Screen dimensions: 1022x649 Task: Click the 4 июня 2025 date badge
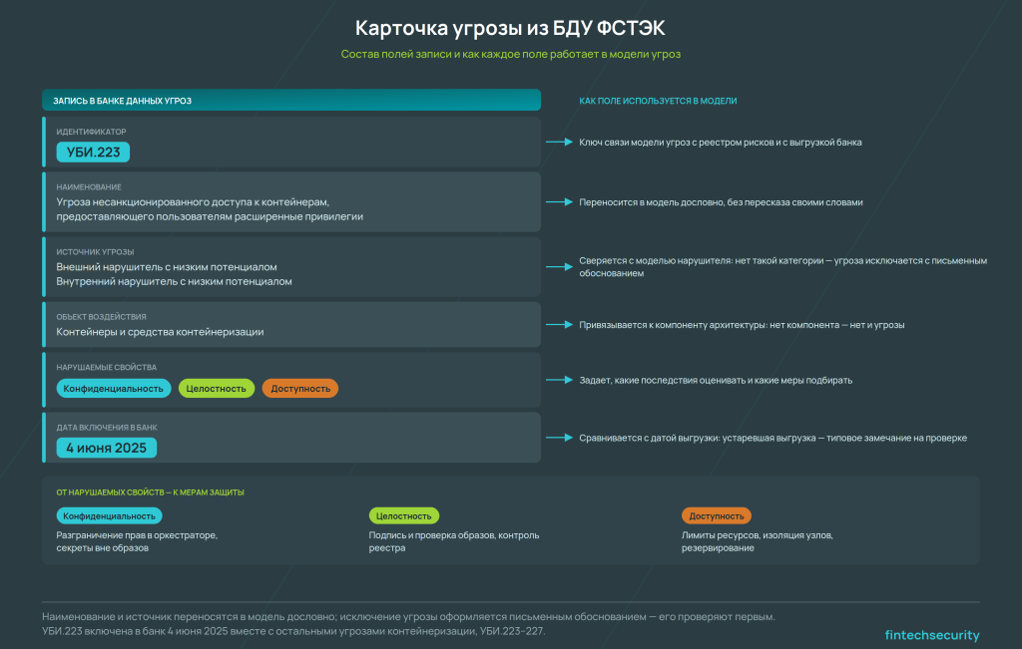(x=106, y=448)
